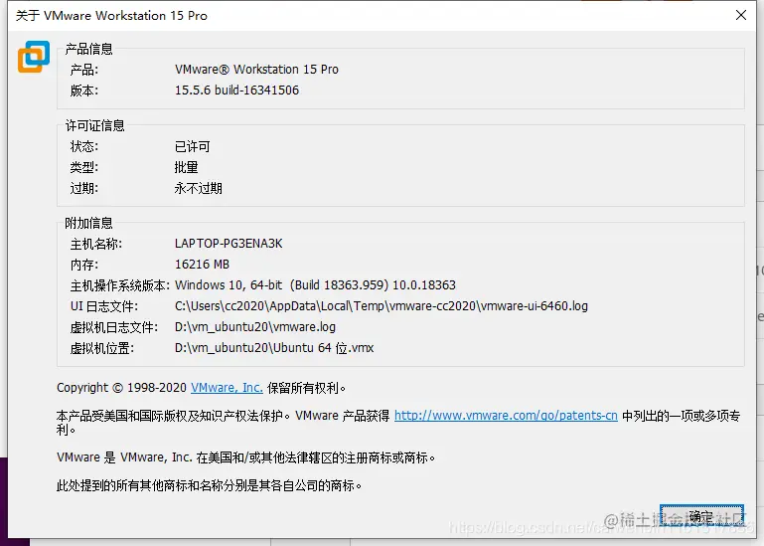Click the 主机名称 label
764x546 pixels.
[96, 244]
